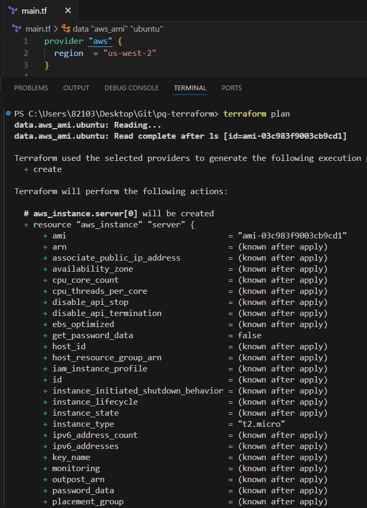The width and height of the screenshot is (367, 508).
Task: Click the region keyword on line 2
Action: click(x=69, y=53)
